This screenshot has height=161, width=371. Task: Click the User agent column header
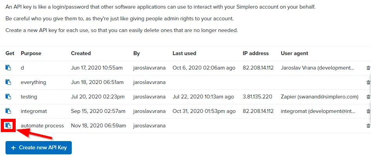[x=295, y=53]
